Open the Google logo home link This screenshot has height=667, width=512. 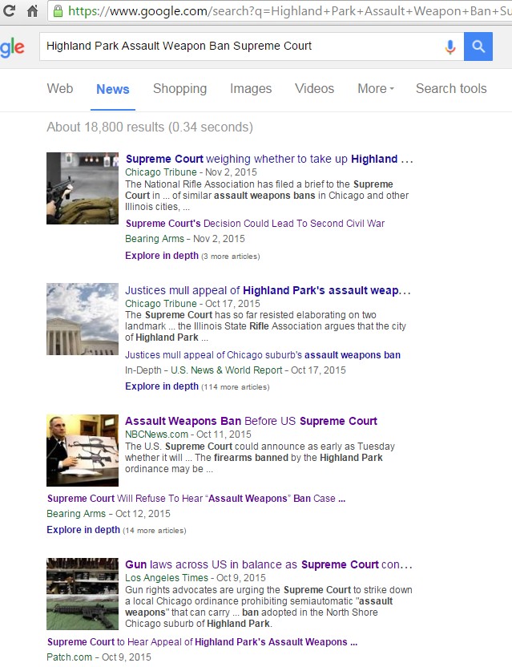[12, 47]
